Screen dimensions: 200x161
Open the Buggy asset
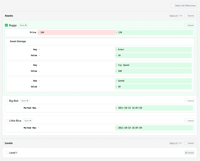(x=23, y=25)
